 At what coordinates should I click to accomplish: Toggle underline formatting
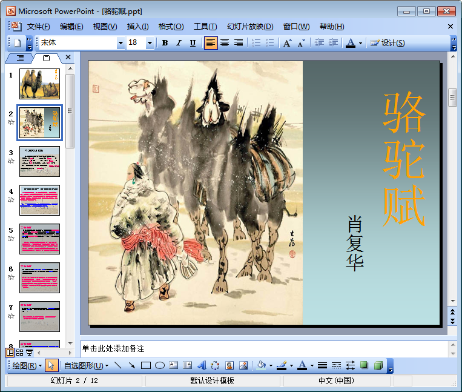coord(193,43)
